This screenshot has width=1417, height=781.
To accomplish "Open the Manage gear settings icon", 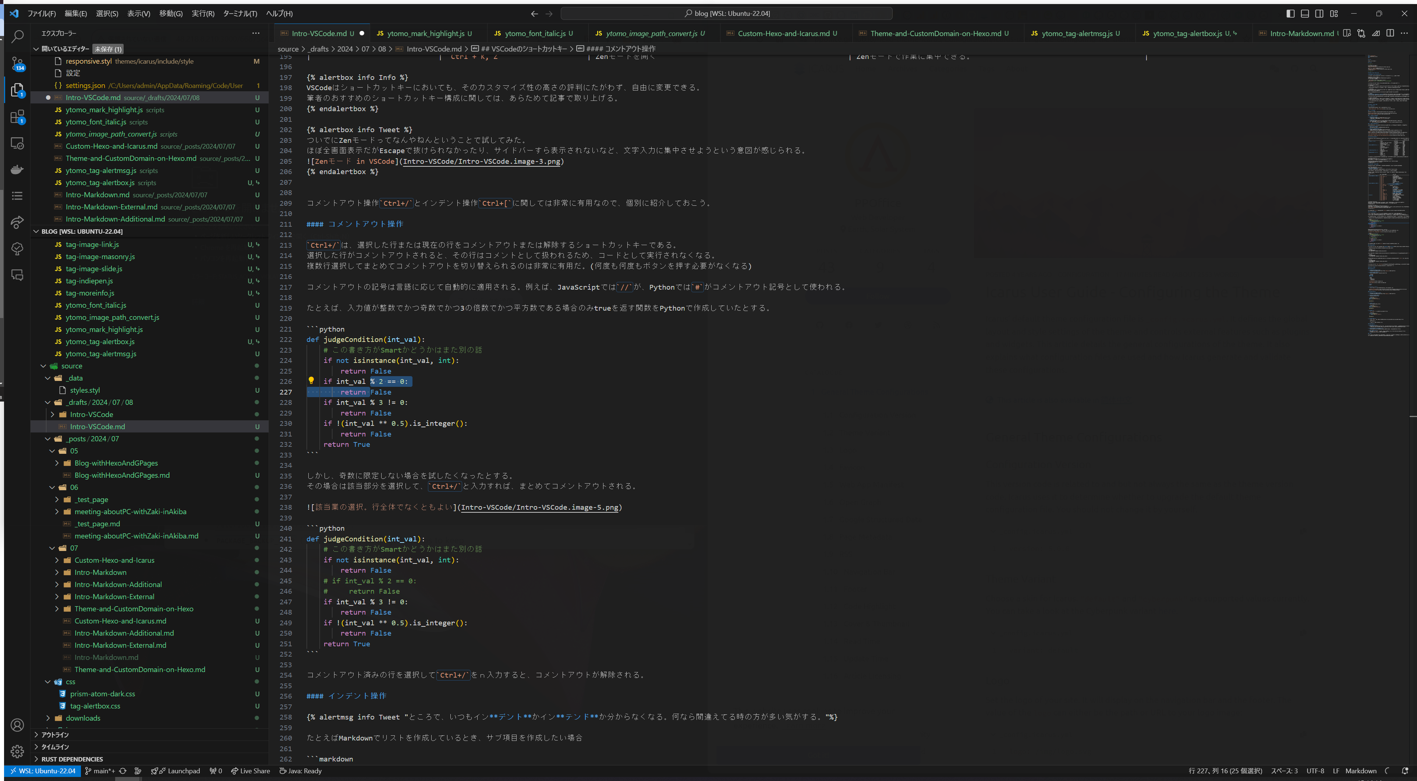I will [17, 751].
